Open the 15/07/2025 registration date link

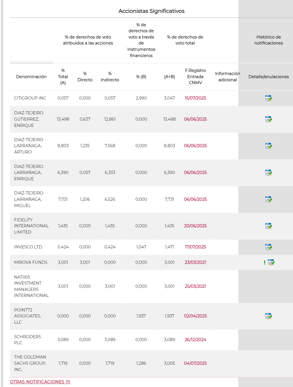point(195,98)
